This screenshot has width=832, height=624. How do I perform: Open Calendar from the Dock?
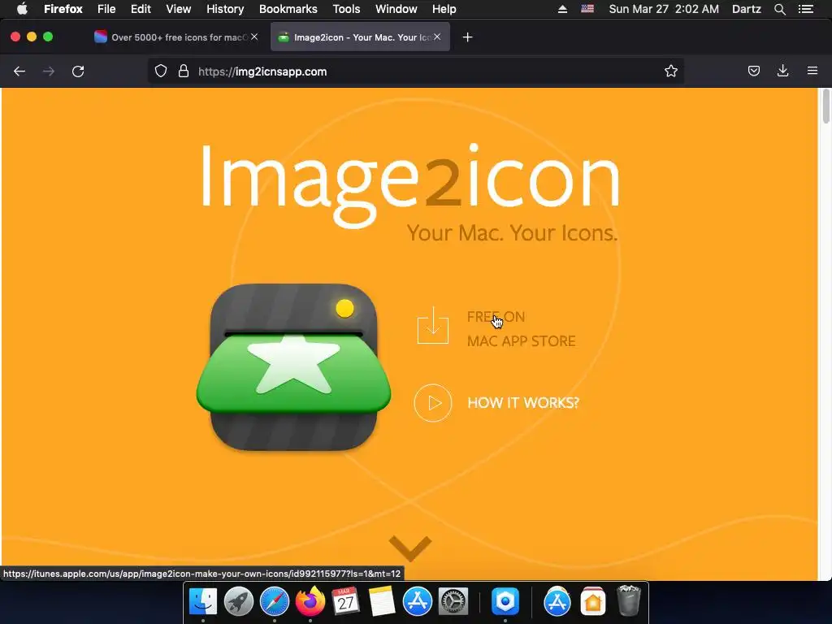pyautogui.click(x=345, y=602)
